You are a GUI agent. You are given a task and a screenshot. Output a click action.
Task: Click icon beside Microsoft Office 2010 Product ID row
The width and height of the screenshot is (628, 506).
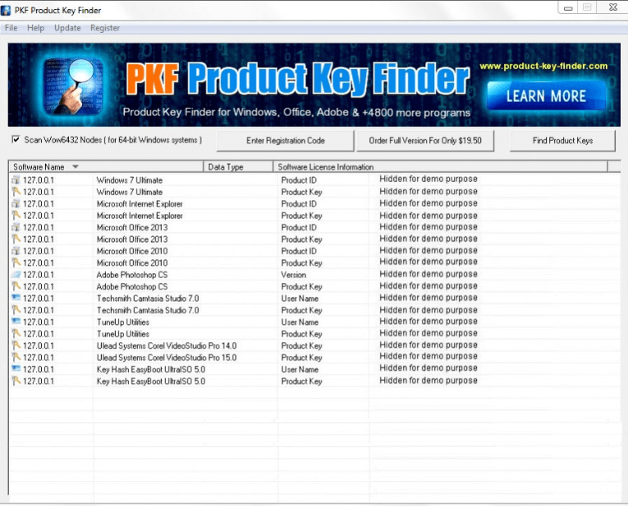pos(16,251)
